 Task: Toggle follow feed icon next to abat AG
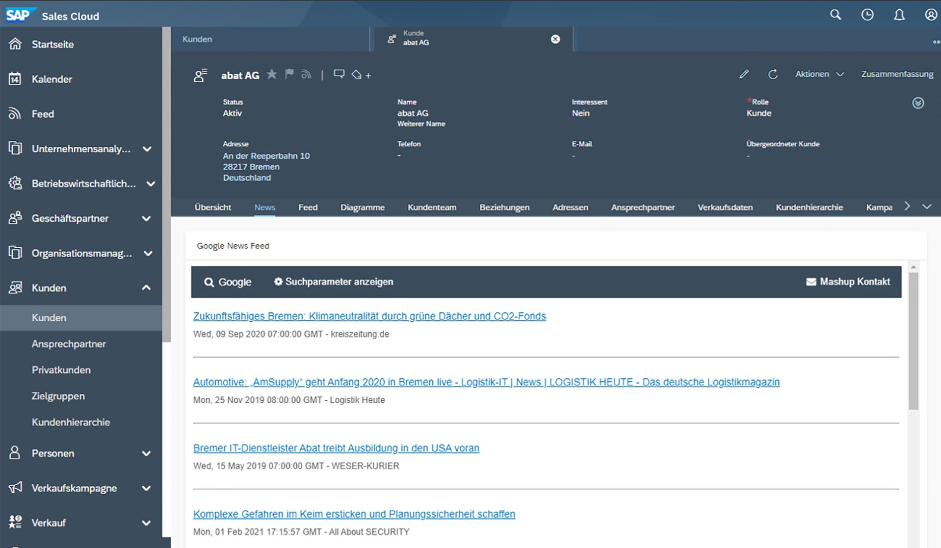pos(307,75)
